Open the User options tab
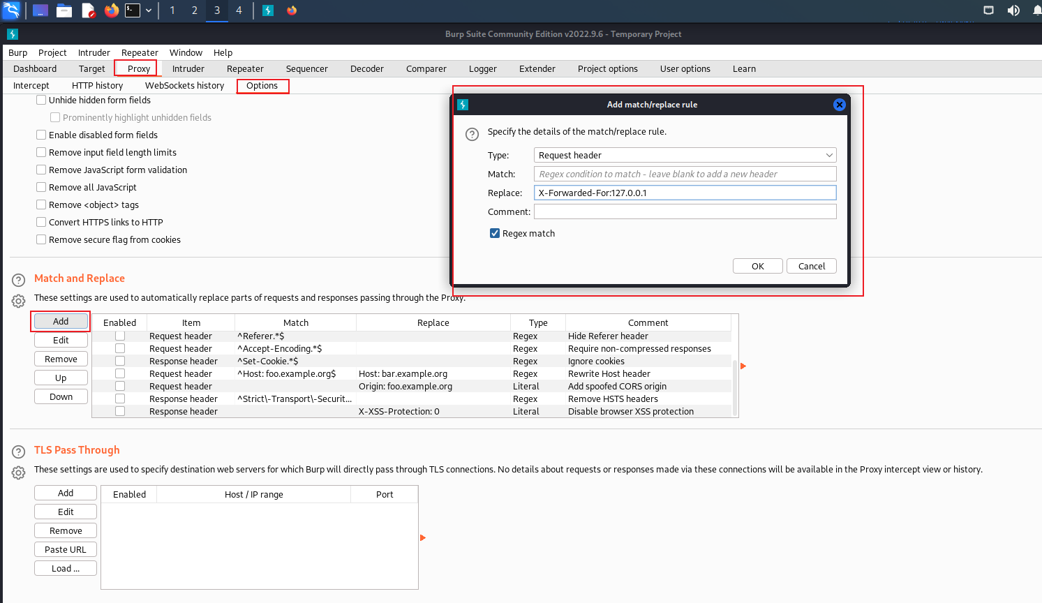Image resolution: width=1042 pixels, height=603 pixels. [x=685, y=68]
